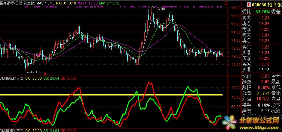Click the 净资 6.17 value
The width and height of the screenshot is (282, 132).
266,111
